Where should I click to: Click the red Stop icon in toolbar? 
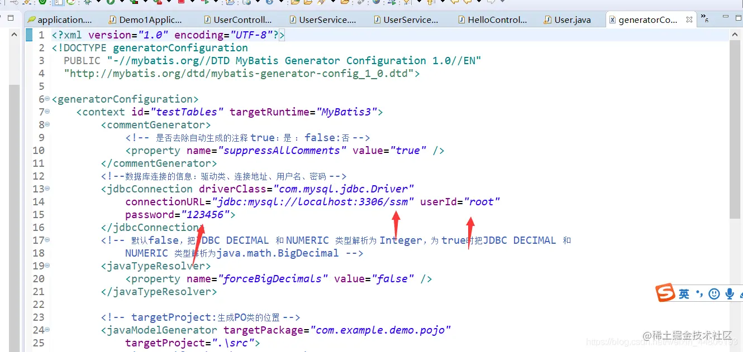click(181, 2)
